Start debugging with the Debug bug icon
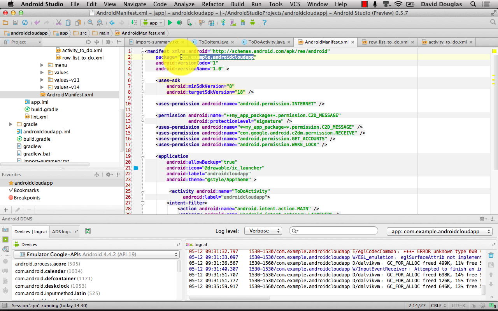Viewport: 498px width, 311px height. 179,23
